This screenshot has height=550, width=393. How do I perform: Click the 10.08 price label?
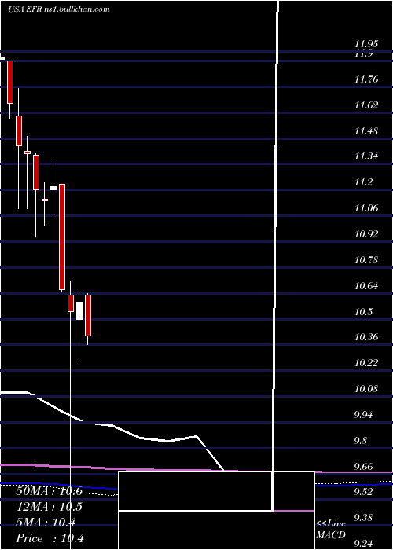[x=366, y=389]
